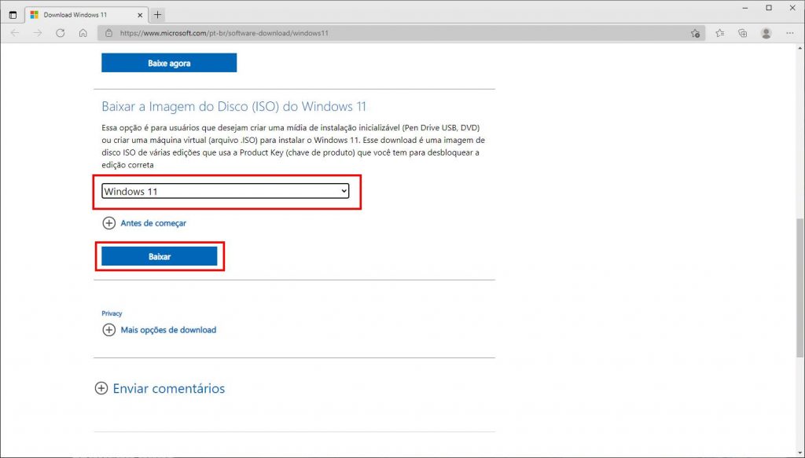Open the user profile icon

[766, 33]
